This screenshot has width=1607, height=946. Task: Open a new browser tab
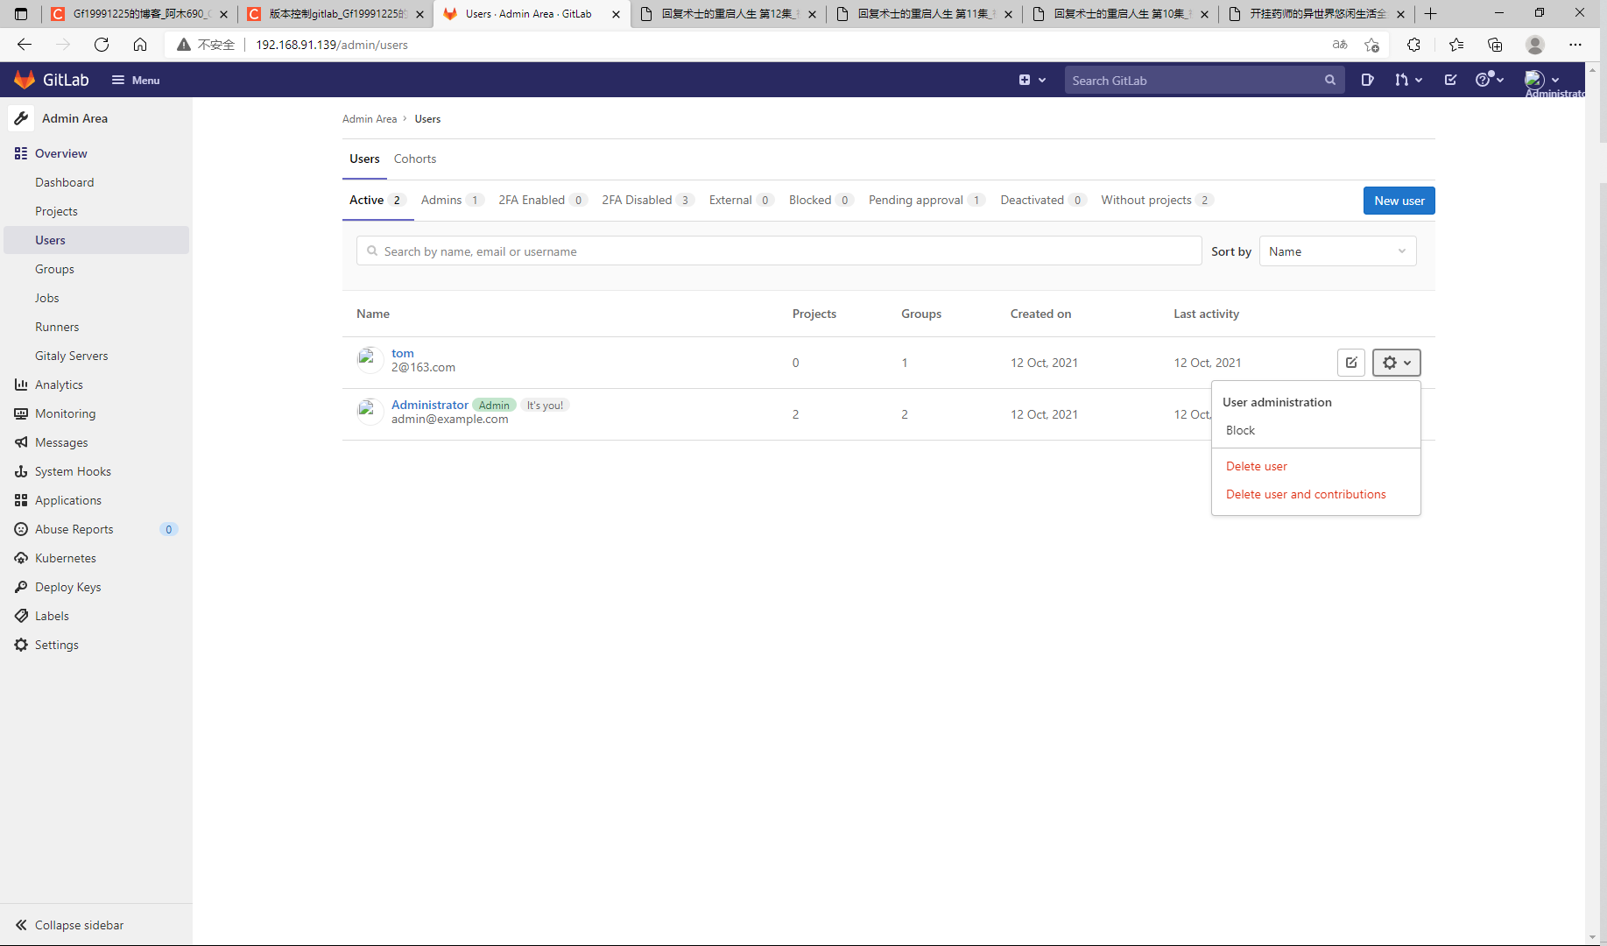tap(1431, 14)
